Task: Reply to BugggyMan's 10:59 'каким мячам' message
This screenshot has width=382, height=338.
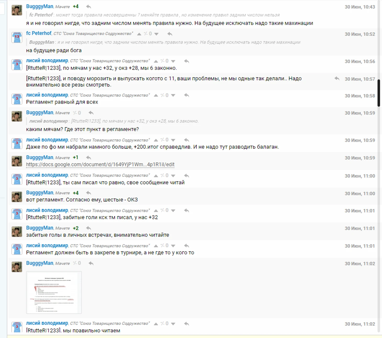Action: [x=91, y=113]
